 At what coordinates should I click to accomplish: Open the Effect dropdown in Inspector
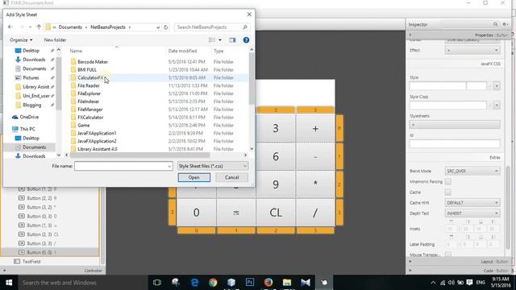coord(472,50)
